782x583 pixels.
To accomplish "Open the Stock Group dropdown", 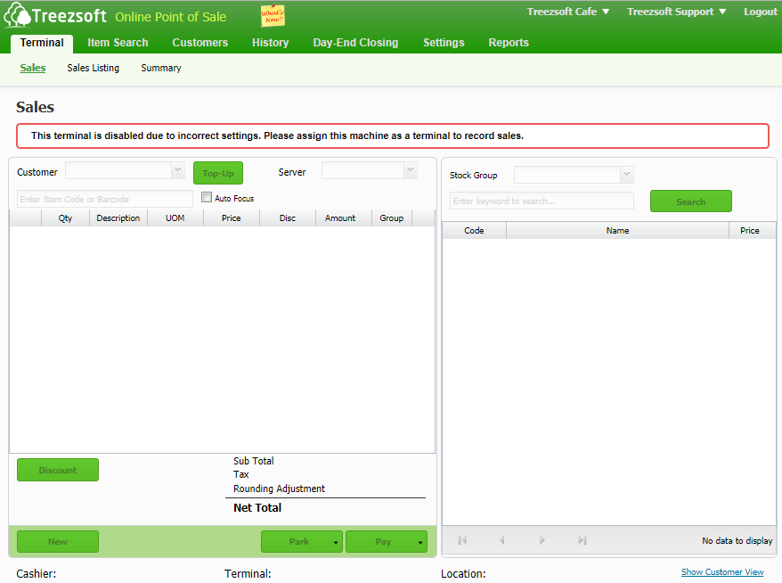I will pos(627,174).
